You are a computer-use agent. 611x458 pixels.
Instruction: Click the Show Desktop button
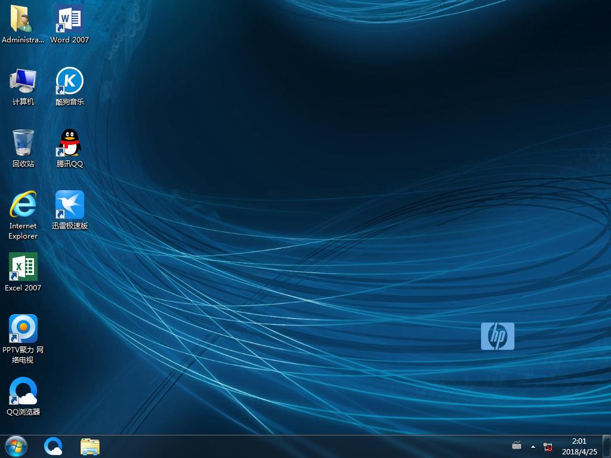coord(606,446)
